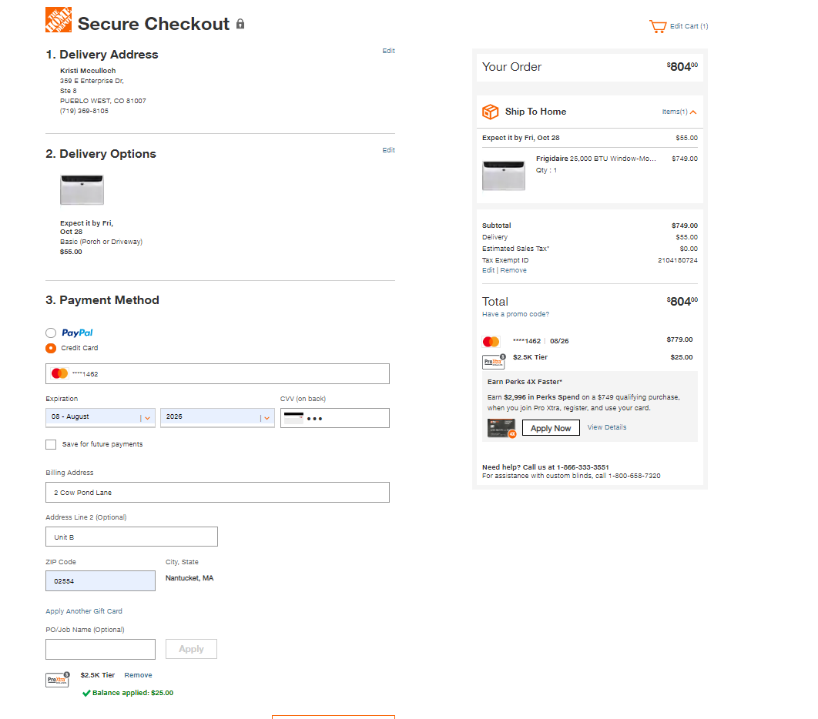Click the Mastercard logo in card number field
Screen dimensions: 818x719
[x=59, y=373]
